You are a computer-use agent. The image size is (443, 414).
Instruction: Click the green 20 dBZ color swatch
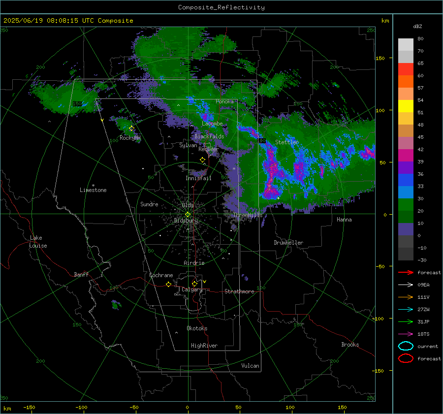coord(406,205)
